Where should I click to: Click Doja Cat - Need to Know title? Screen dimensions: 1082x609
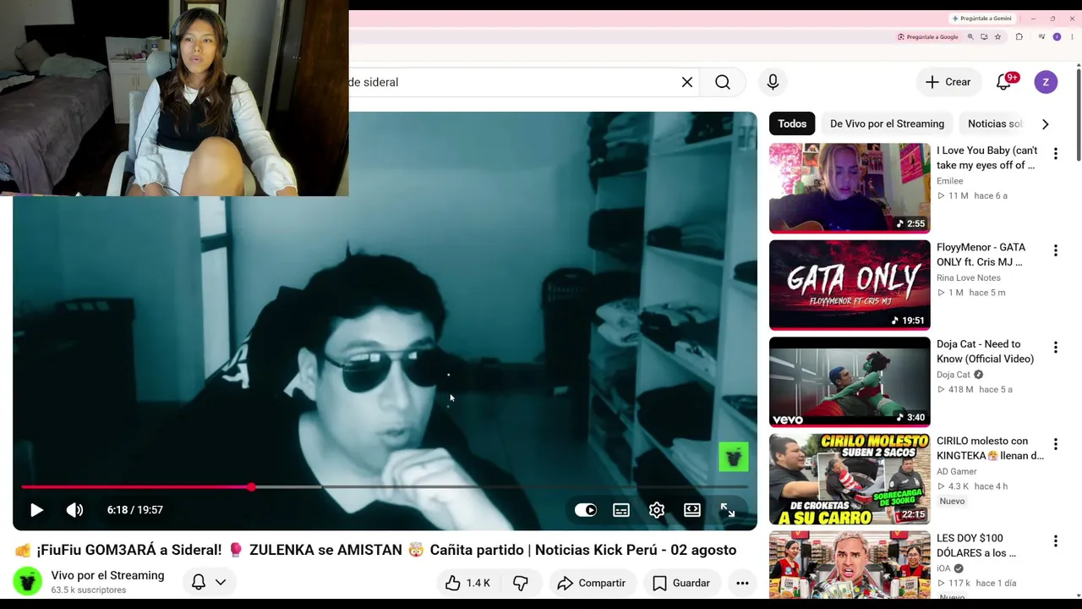tap(985, 351)
